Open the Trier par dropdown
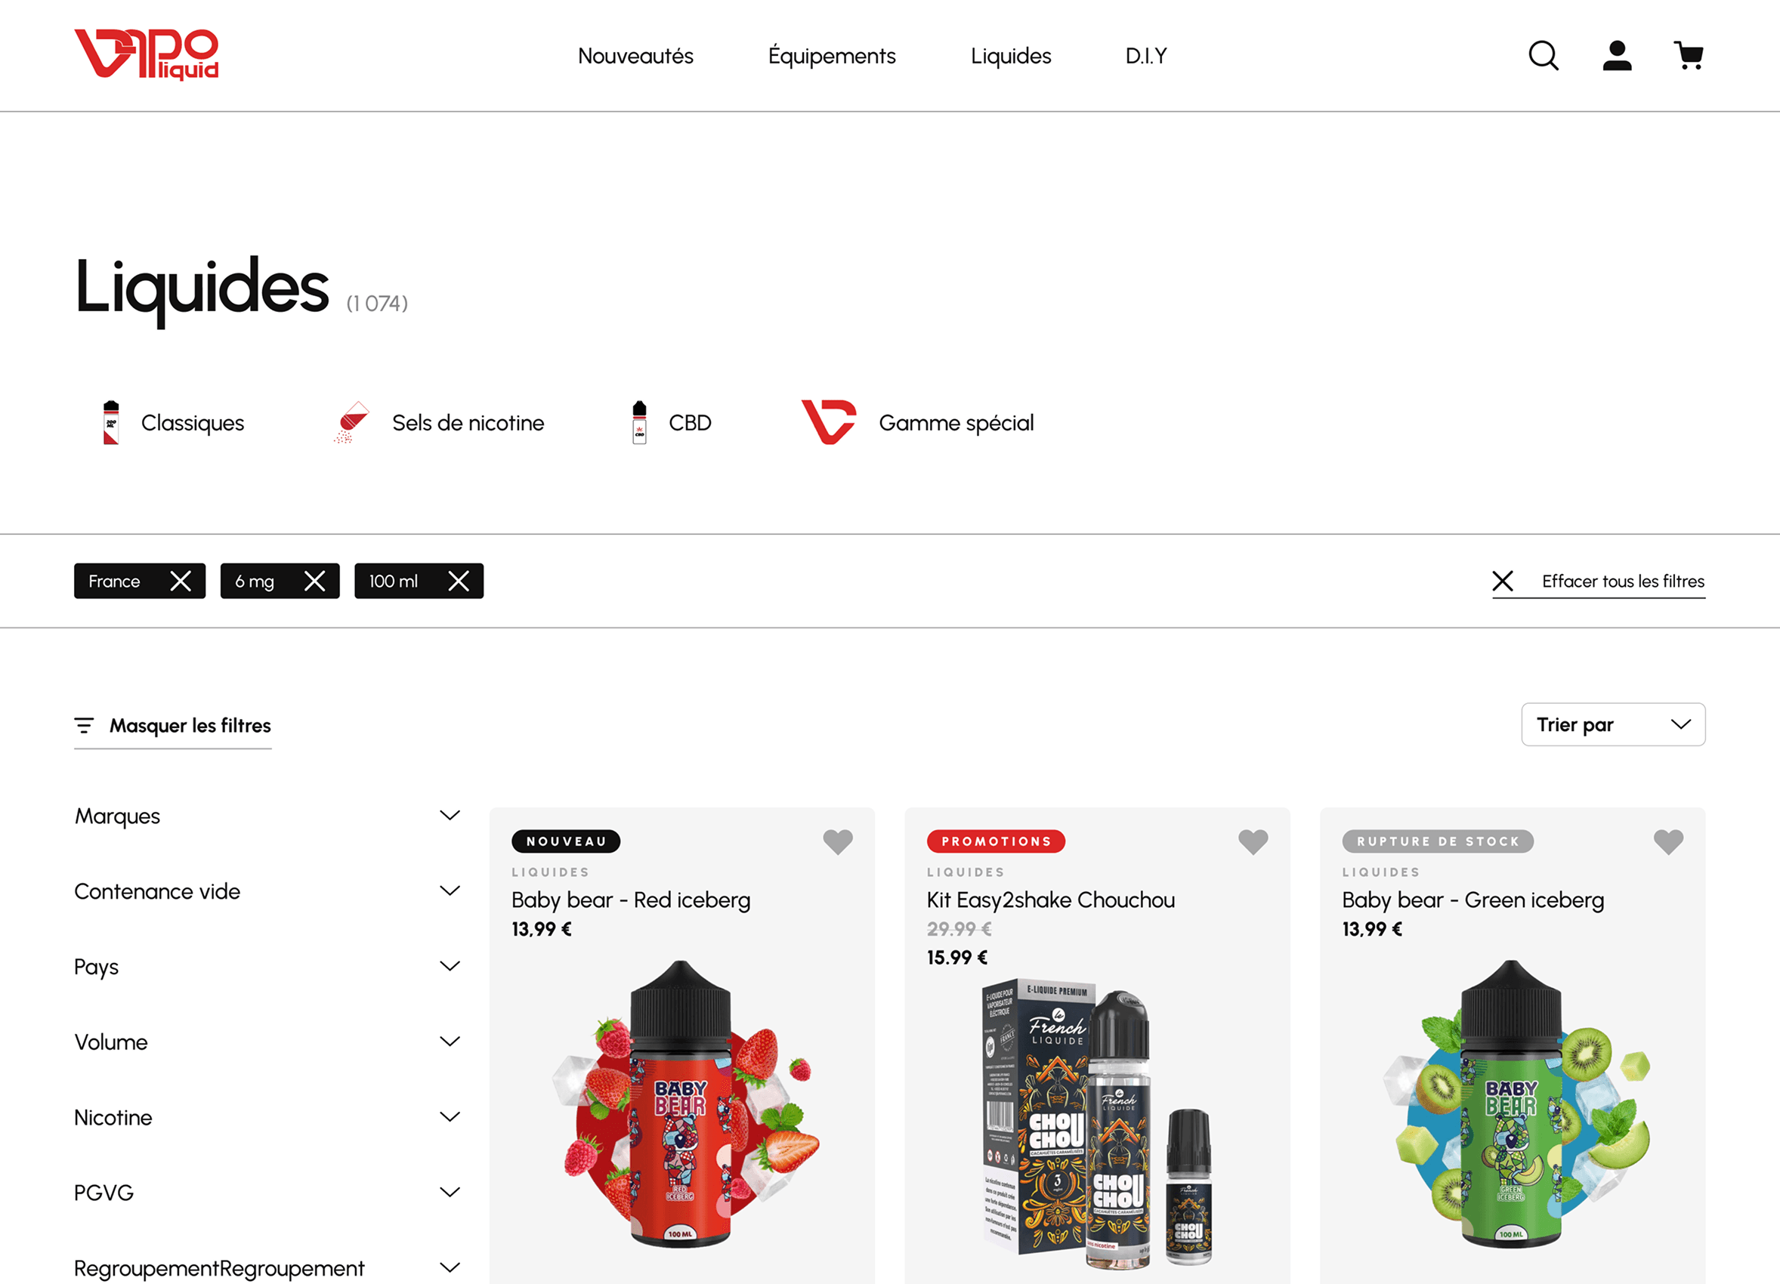 click(x=1613, y=724)
